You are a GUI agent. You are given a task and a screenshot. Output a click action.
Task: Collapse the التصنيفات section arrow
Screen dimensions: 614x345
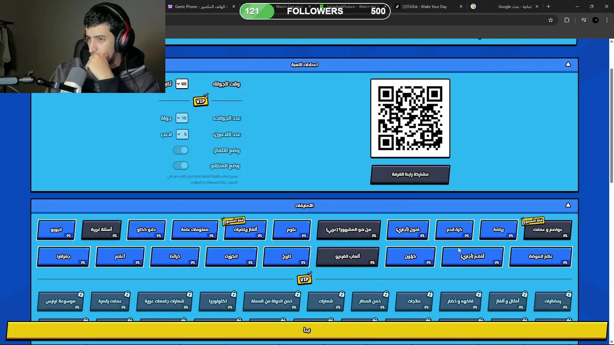pos(568,205)
